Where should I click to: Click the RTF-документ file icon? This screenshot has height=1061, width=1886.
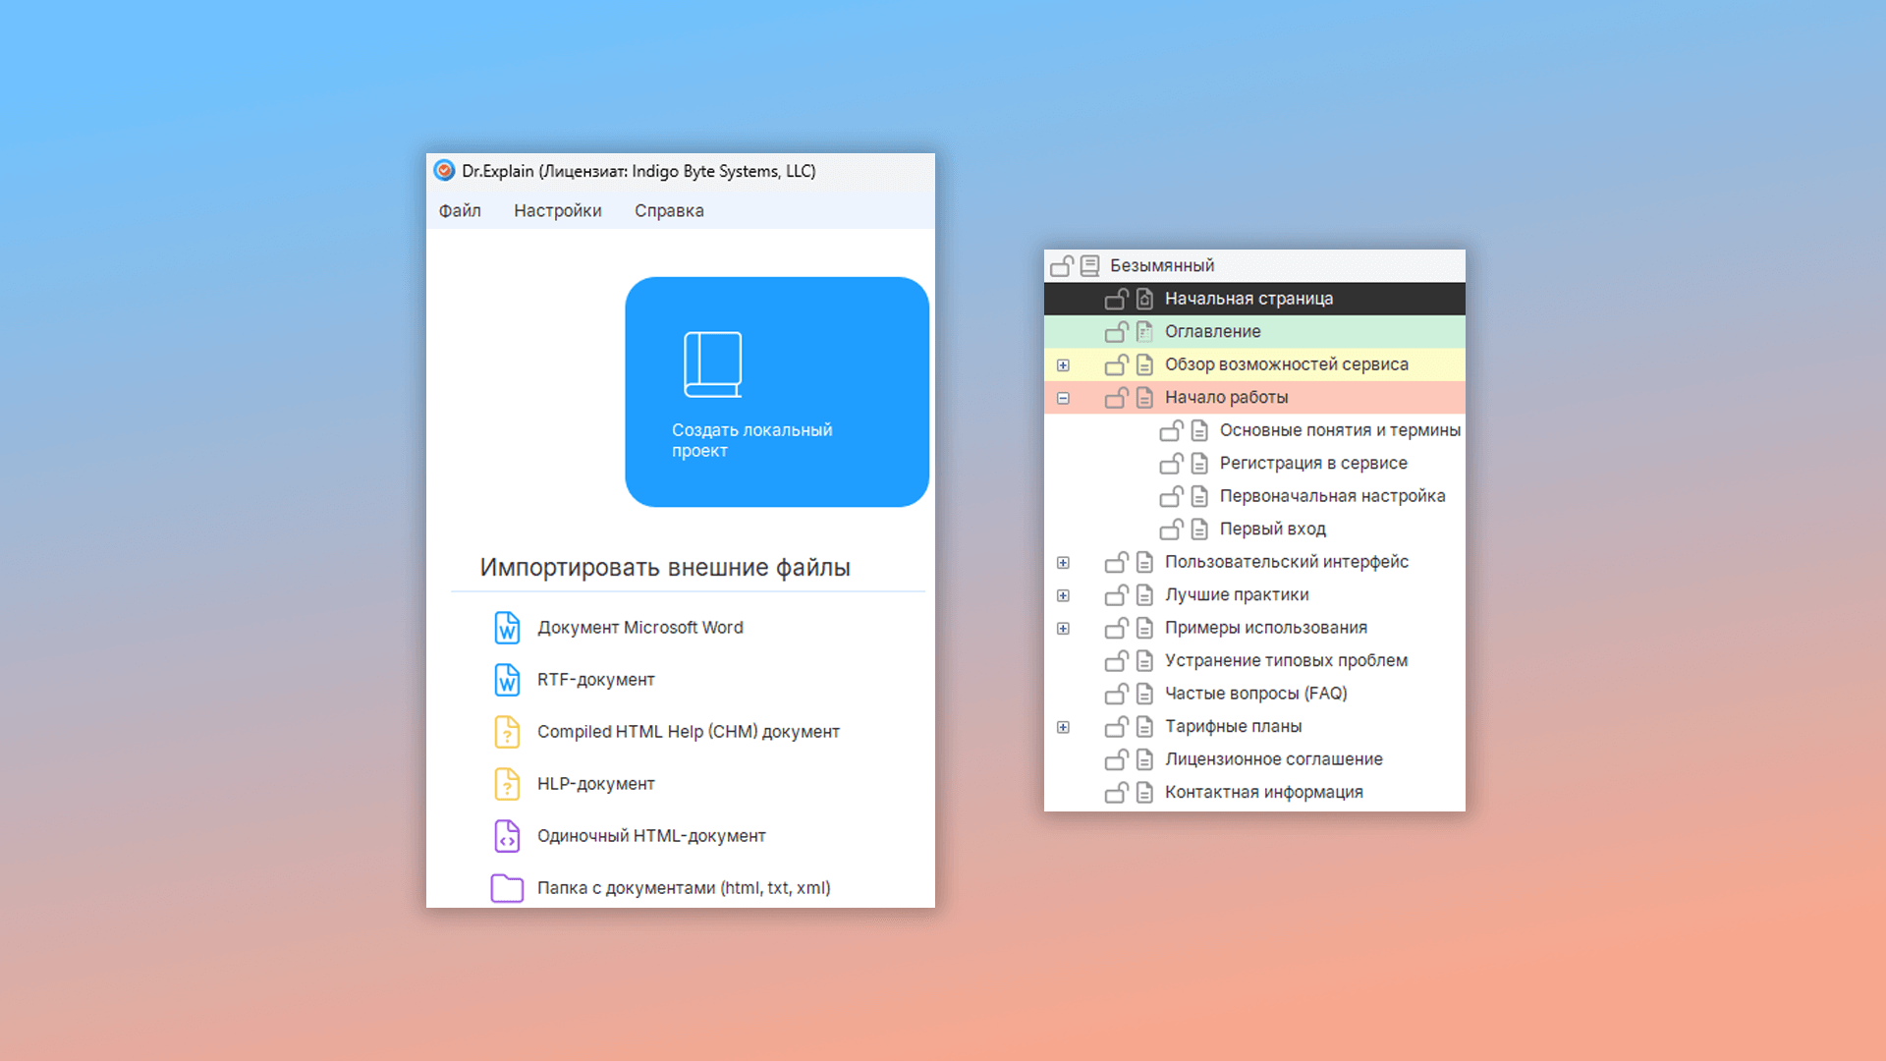click(x=507, y=680)
